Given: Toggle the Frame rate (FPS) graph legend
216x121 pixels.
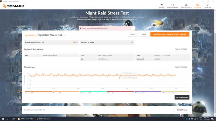Looking at the screenshot, I should 39,92.
